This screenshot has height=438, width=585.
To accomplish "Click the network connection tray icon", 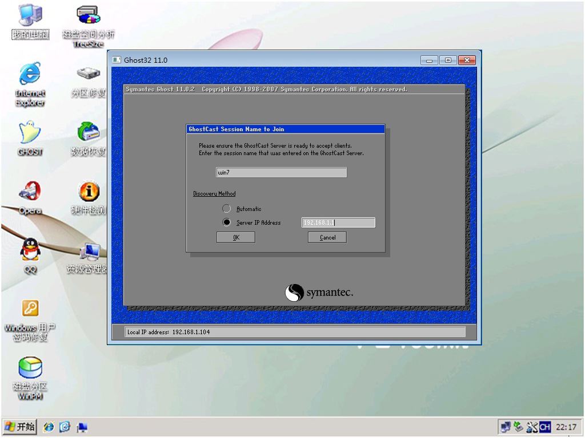I will click(506, 427).
